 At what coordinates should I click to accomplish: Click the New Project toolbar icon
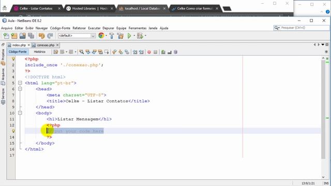(x=14, y=36)
